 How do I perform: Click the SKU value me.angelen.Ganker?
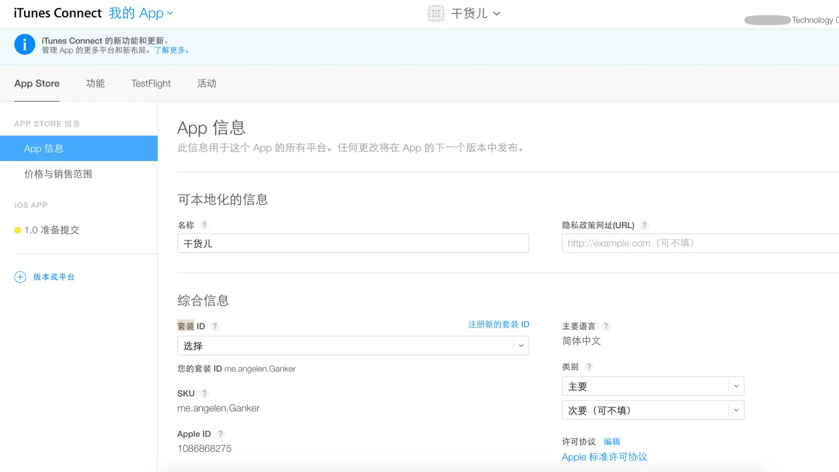click(x=218, y=408)
